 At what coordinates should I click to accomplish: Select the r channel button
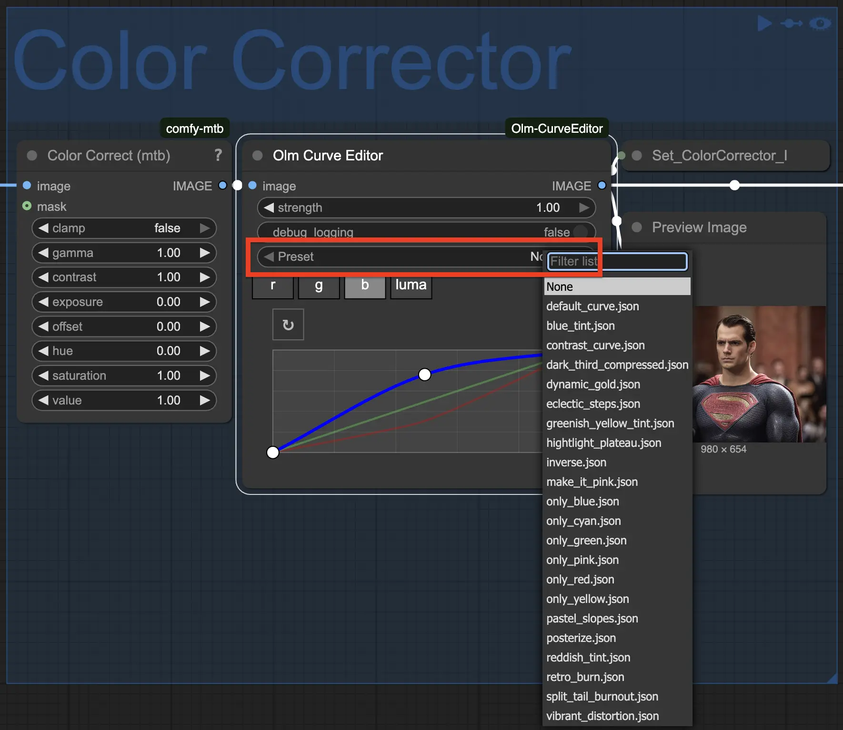272,285
